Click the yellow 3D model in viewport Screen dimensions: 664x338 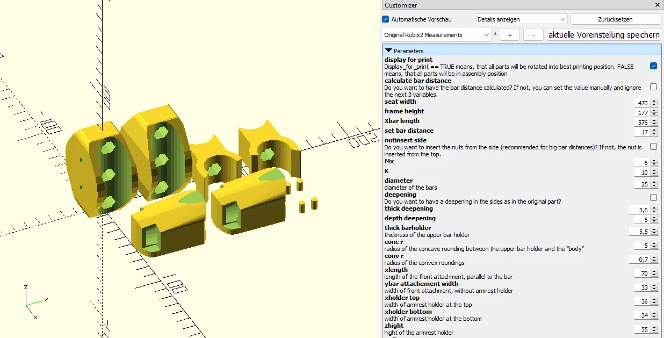[x=161, y=156]
